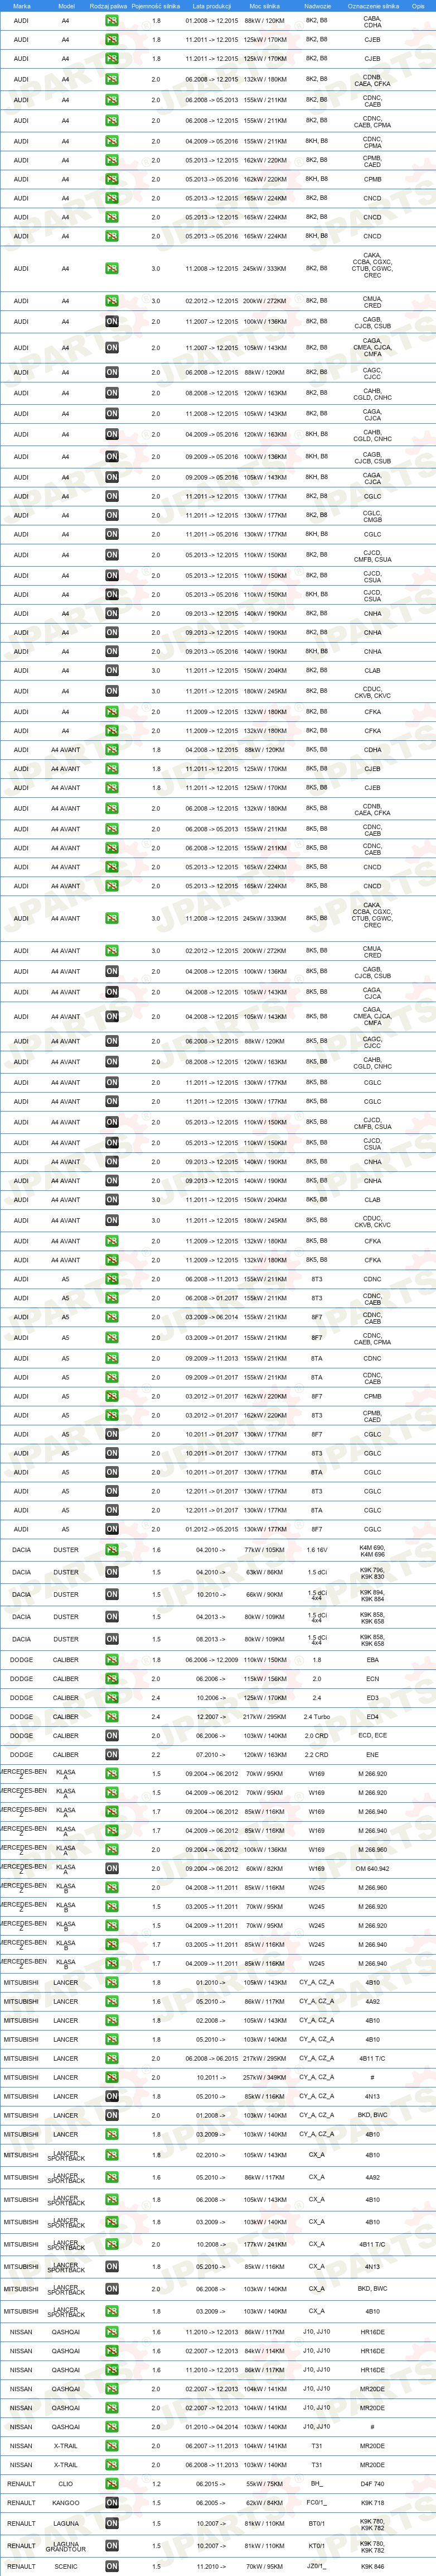This screenshot has height=2576, width=436.
Task: Click diesel ON icon in Mercedes OM 640.942 row
Action: pyautogui.click(x=112, y=1868)
